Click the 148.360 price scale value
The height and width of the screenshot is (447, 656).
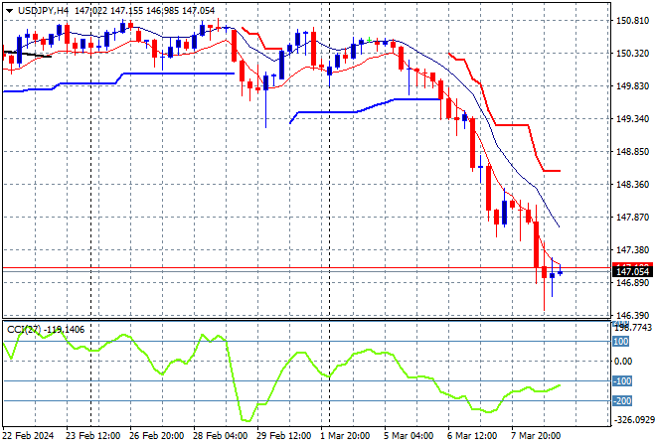632,185
